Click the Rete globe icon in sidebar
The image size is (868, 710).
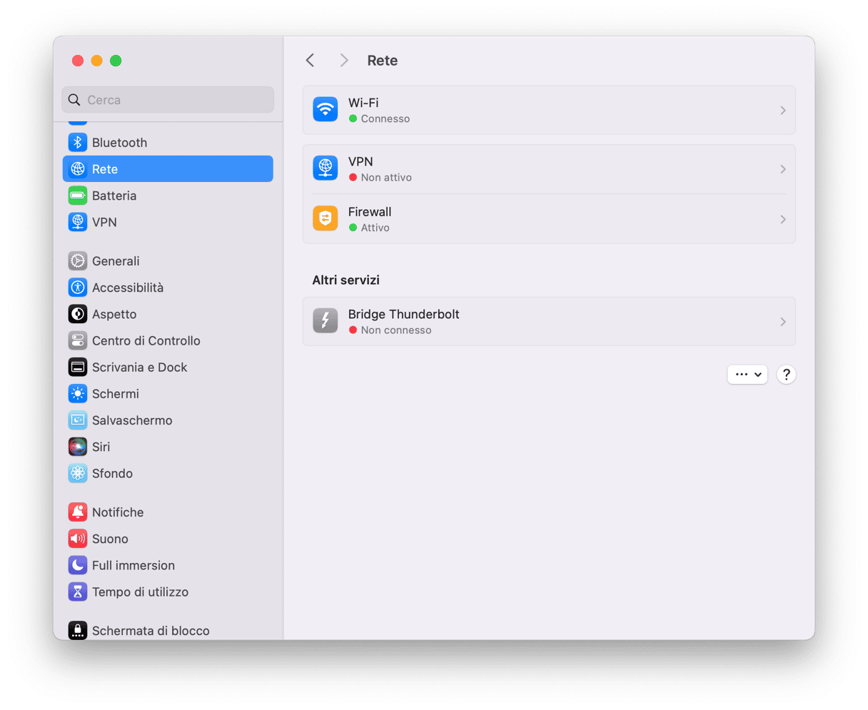tap(78, 169)
